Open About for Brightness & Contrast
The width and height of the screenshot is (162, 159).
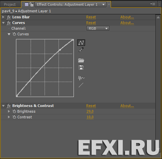[x=127, y=106]
